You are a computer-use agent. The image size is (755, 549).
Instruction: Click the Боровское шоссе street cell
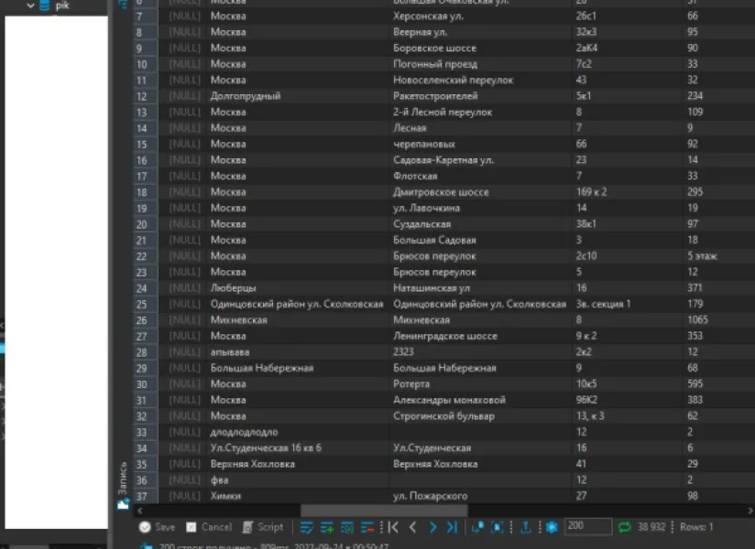tap(480, 48)
